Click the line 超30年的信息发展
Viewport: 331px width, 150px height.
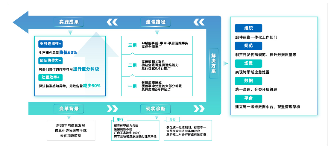click(x=71, y=125)
